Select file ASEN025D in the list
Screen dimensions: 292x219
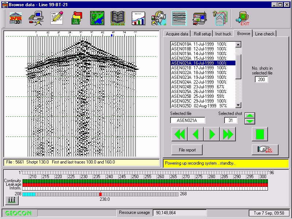(x=203, y=106)
